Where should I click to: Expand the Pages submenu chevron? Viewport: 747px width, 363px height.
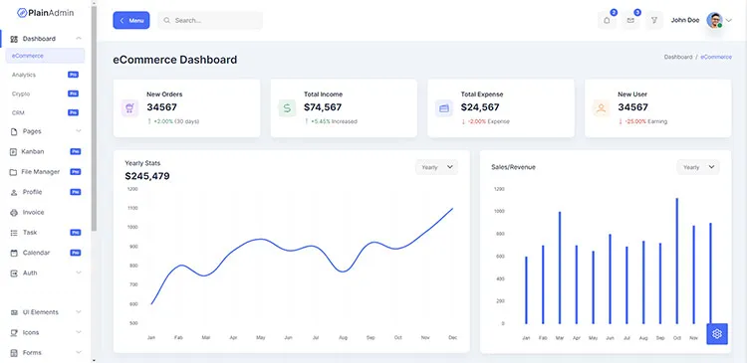(x=79, y=131)
